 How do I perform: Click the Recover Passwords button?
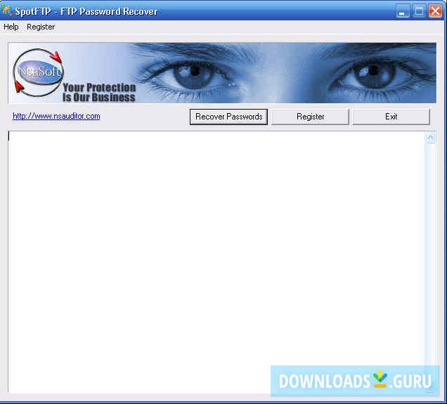[x=228, y=117]
